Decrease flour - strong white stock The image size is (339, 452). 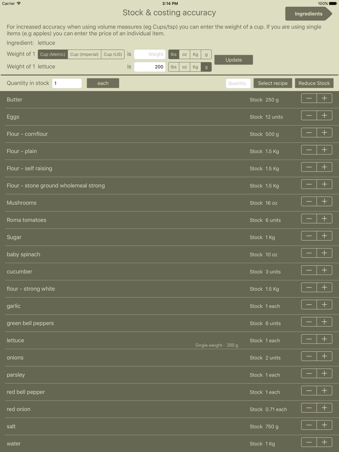pos(309,287)
